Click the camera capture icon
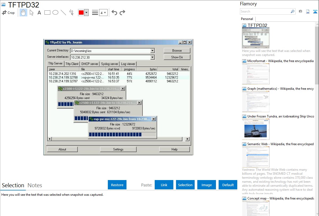The height and width of the screenshot is (216, 319). click(300, 11)
